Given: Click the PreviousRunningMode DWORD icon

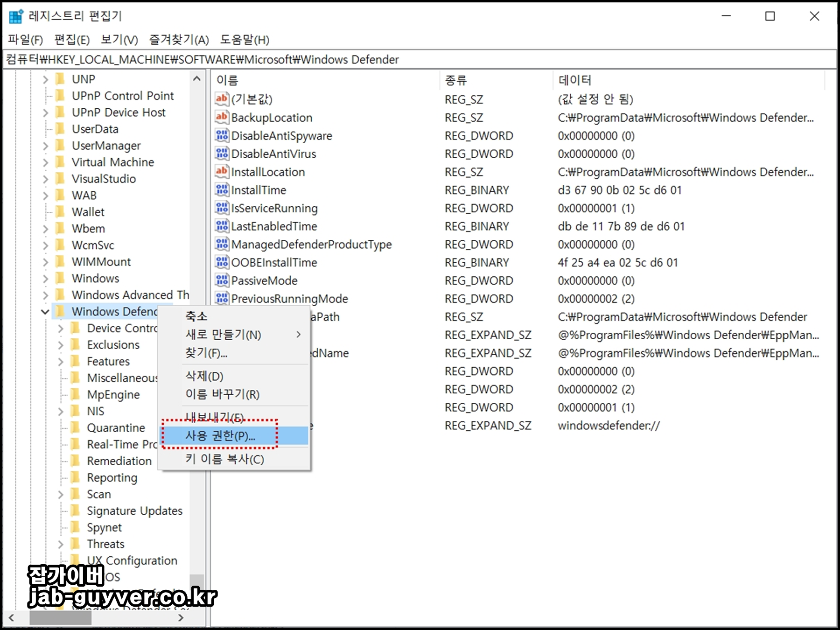Looking at the screenshot, I should pyautogui.click(x=222, y=298).
